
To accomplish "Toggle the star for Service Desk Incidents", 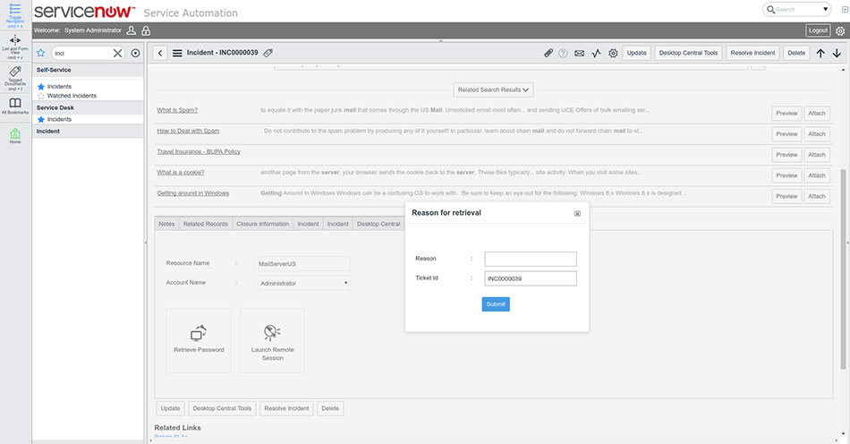I will tap(40, 119).
